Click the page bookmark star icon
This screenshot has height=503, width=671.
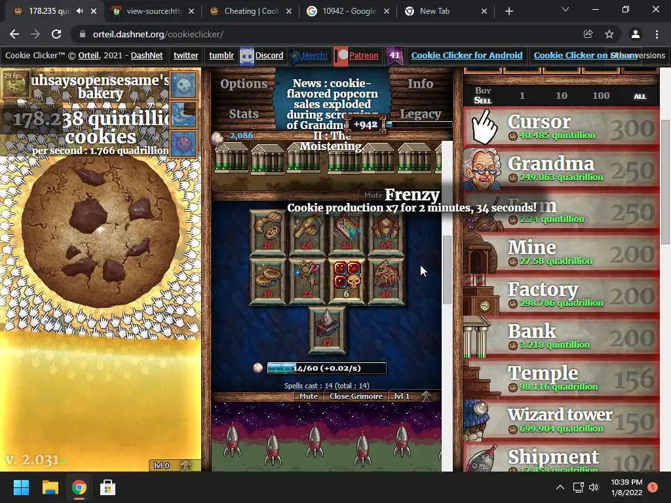point(609,34)
